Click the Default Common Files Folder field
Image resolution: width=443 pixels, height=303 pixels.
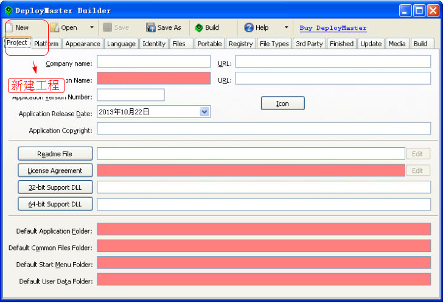264,246
